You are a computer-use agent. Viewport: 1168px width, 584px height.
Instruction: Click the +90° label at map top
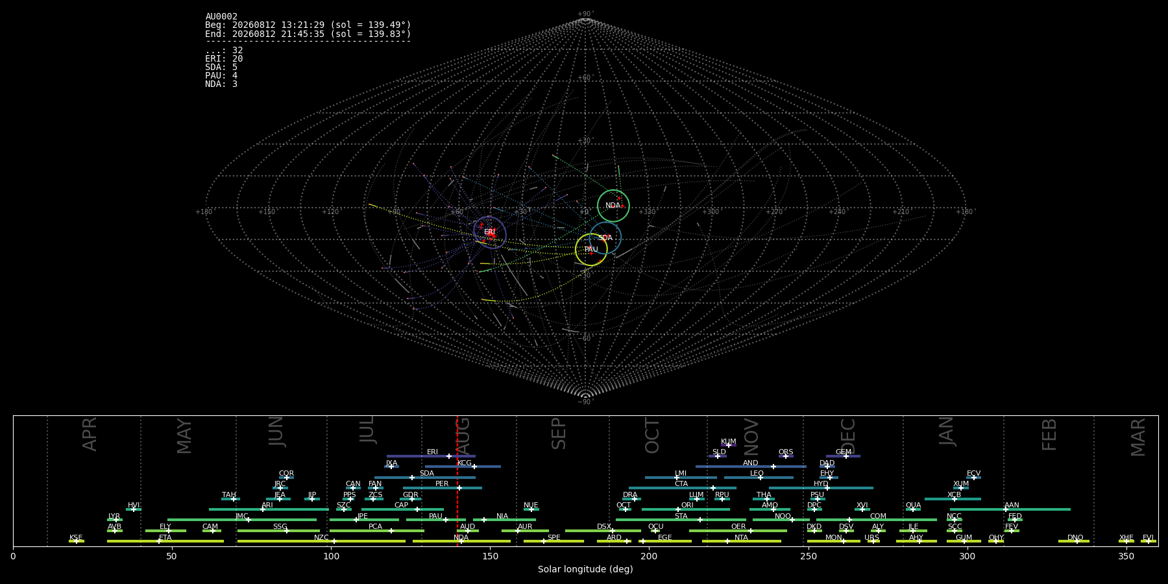585,14
